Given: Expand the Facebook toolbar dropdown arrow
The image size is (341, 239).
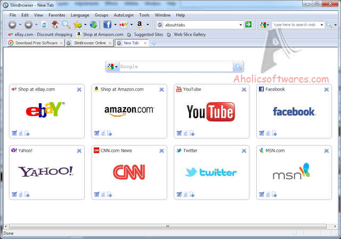Looking at the screenshot, I should (115, 24).
